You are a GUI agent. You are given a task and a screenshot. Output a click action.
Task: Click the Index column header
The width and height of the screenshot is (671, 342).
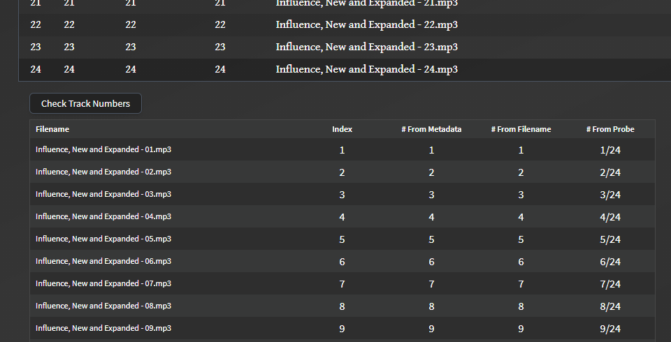pyautogui.click(x=342, y=129)
